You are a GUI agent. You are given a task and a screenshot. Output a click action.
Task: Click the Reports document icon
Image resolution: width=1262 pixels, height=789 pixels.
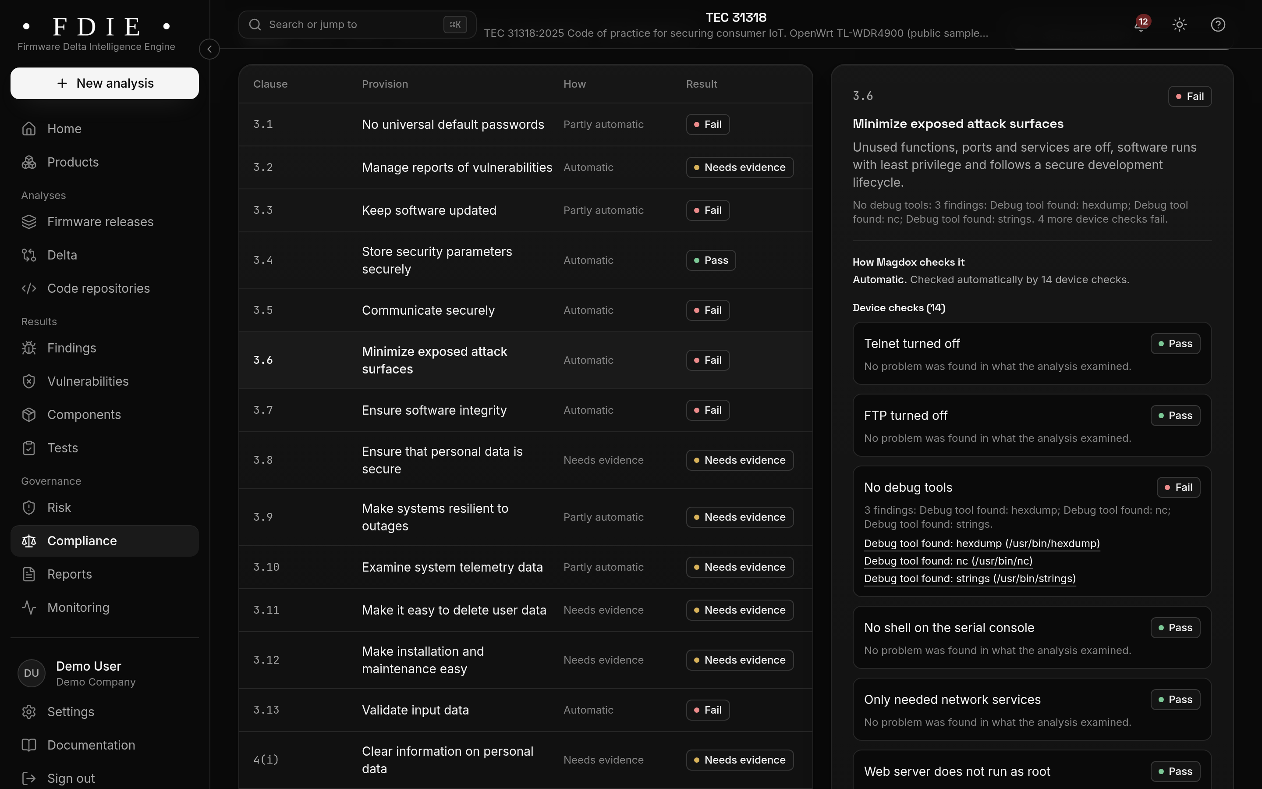coord(29,575)
